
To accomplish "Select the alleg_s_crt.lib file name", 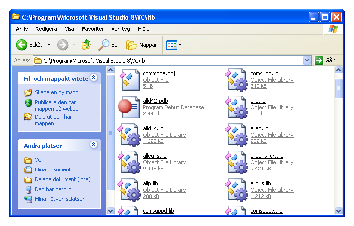I will coord(267,156).
